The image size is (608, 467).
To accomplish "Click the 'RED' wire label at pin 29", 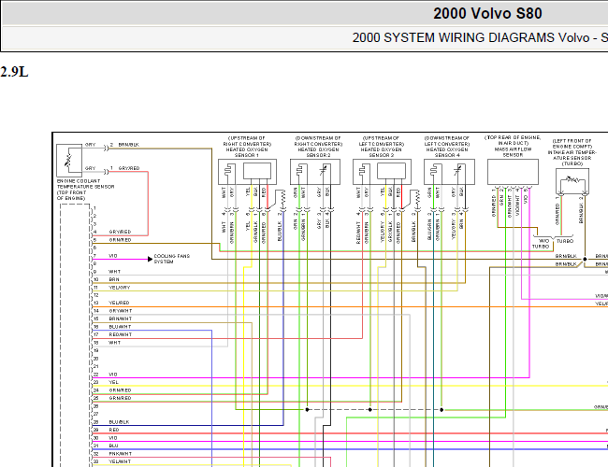I will pyautogui.click(x=113, y=430).
